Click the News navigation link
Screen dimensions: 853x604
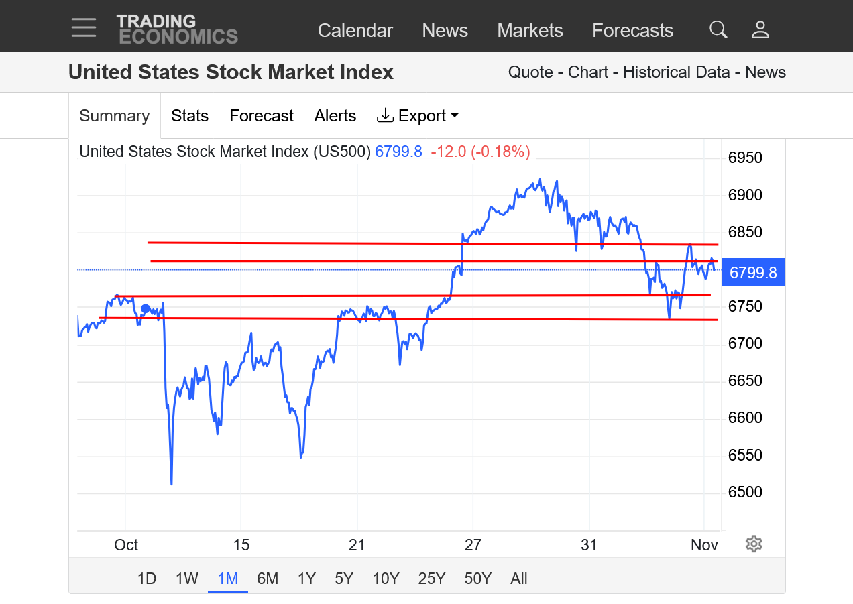pyautogui.click(x=445, y=31)
